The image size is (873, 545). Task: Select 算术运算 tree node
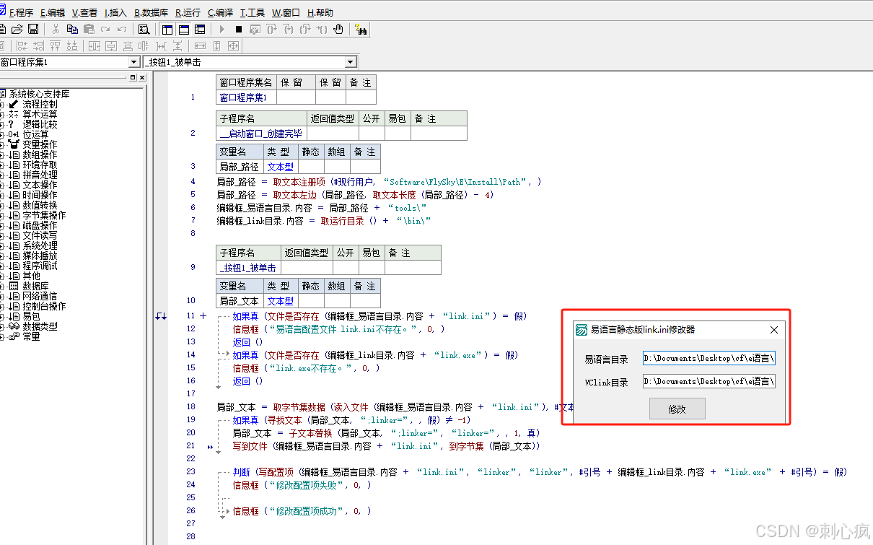click(40, 114)
